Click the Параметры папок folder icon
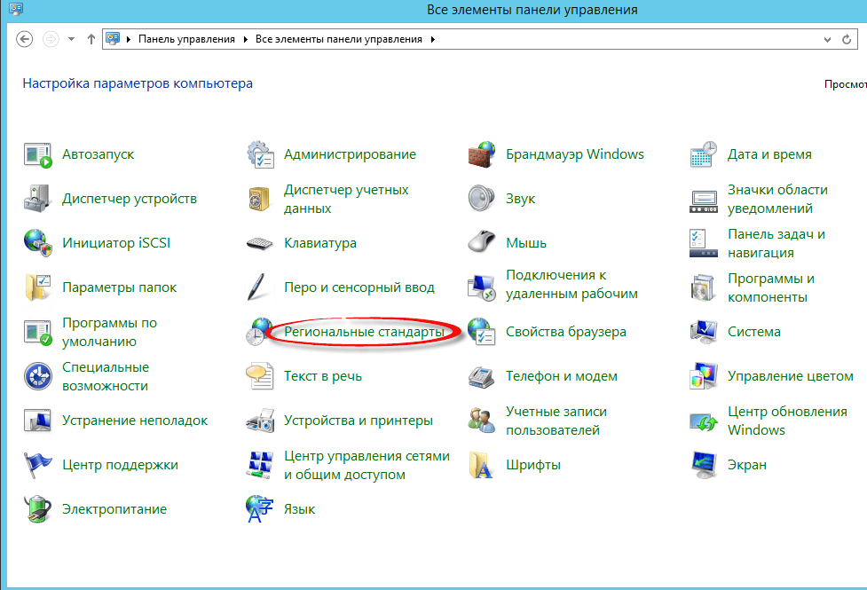 tap(37, 287)
